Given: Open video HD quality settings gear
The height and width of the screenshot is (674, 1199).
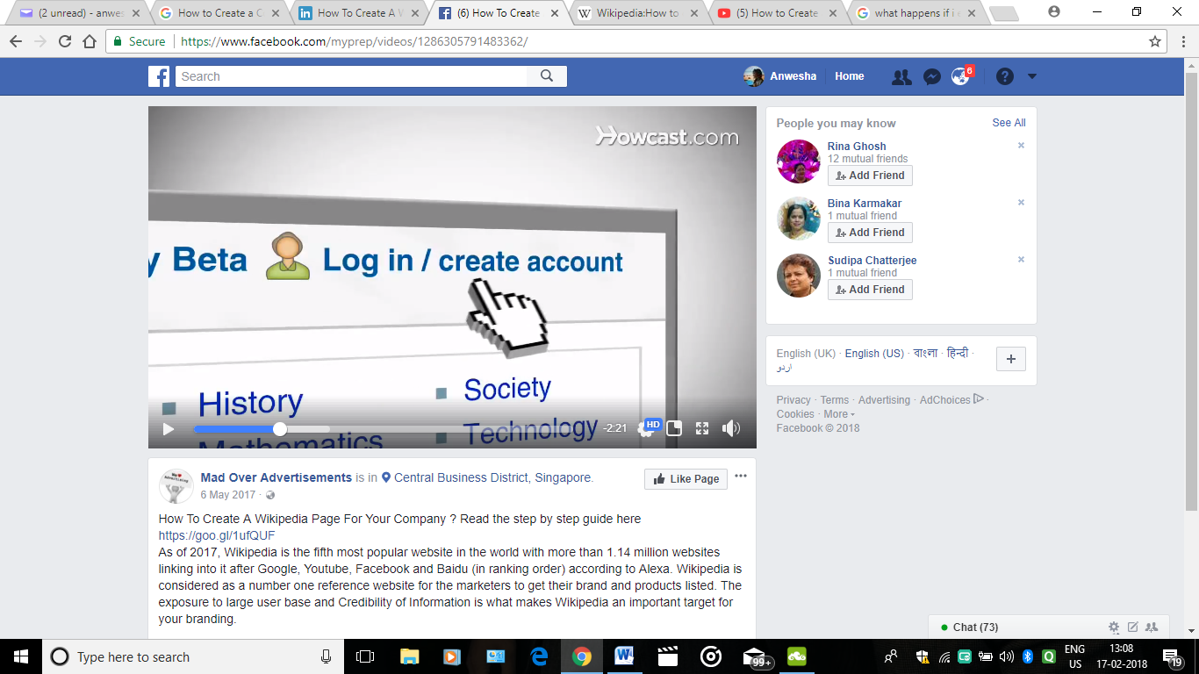Looking at the screenshot, I should (x=647, y=428).
